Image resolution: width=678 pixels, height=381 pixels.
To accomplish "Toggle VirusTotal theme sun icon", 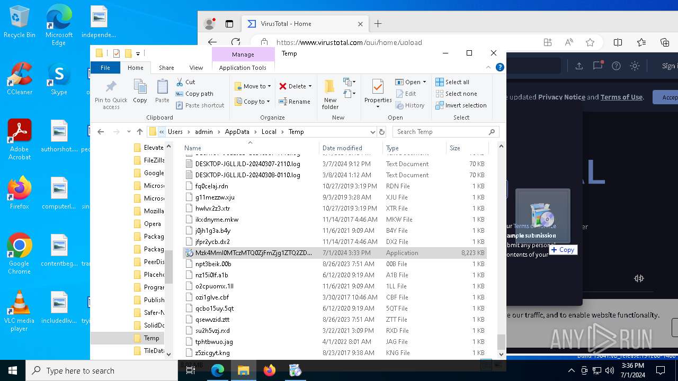I will [635, 66].
